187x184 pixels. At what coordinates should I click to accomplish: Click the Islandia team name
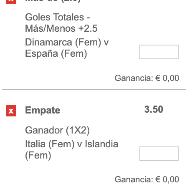click(101, 144)
